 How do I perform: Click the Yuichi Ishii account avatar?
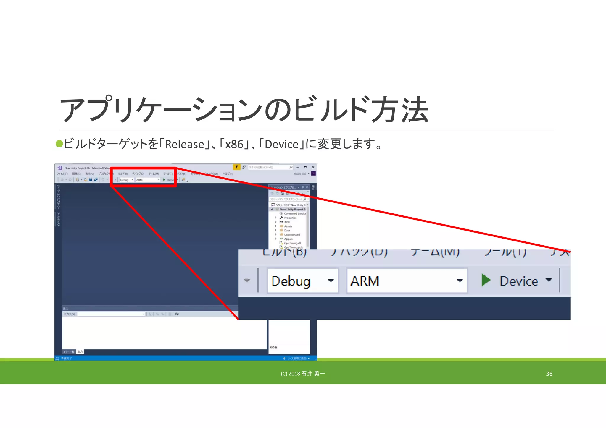pyautogui.click(x=313, y=174)
